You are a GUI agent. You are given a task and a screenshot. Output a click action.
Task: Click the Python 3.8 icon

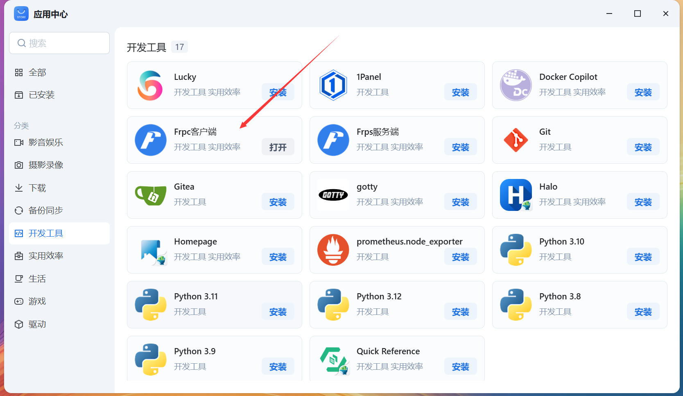pyautogui.click(x=516, y=305)
